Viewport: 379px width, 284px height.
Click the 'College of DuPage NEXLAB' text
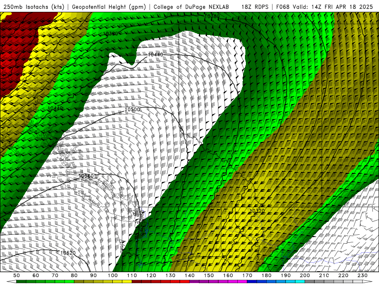point(191,7)
